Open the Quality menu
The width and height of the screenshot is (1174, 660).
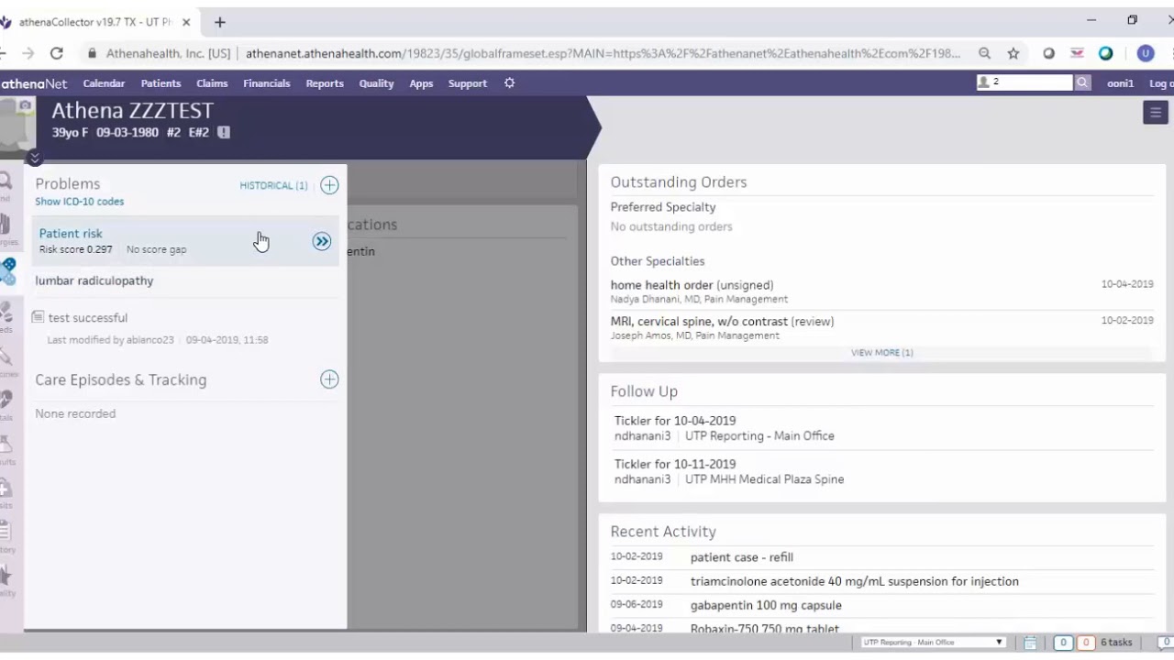click(376, 83)
